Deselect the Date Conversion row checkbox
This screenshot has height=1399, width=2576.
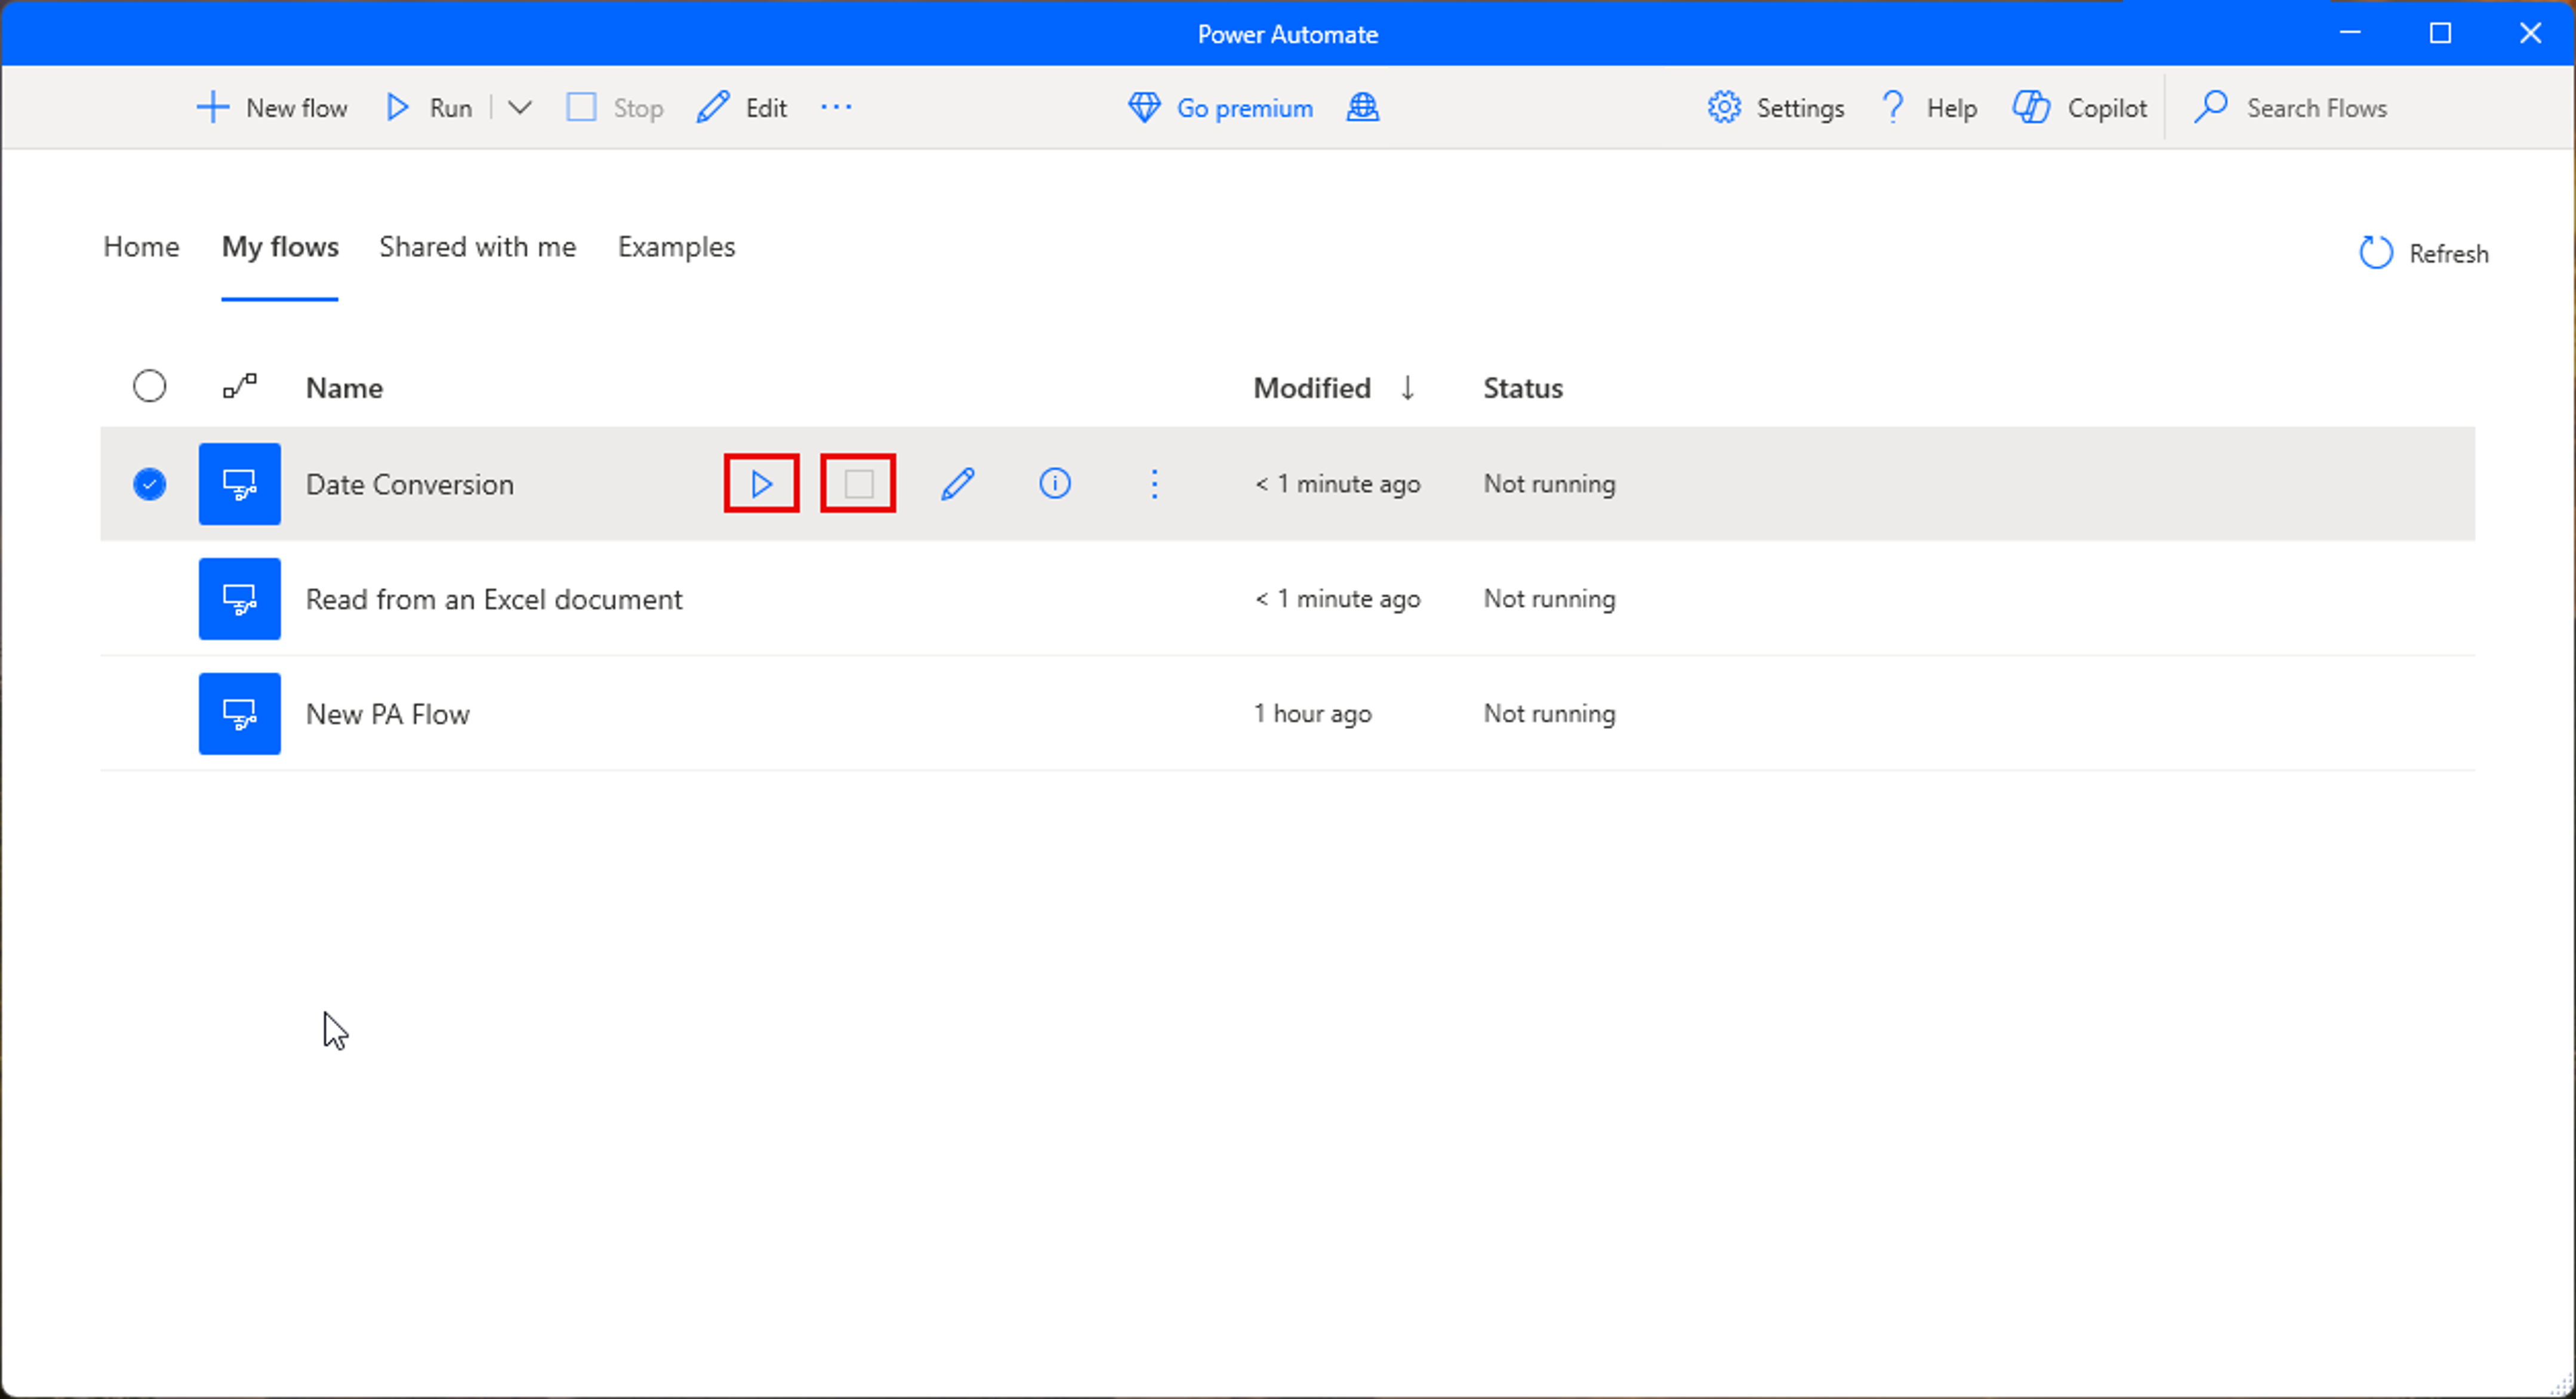tap(148, 484)
